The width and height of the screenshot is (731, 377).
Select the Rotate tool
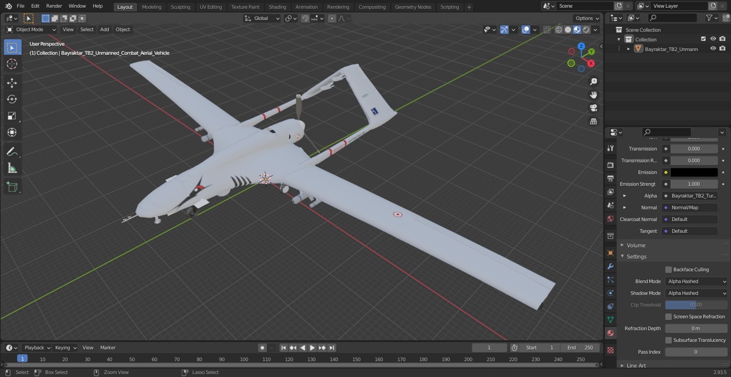coord(12,99)
